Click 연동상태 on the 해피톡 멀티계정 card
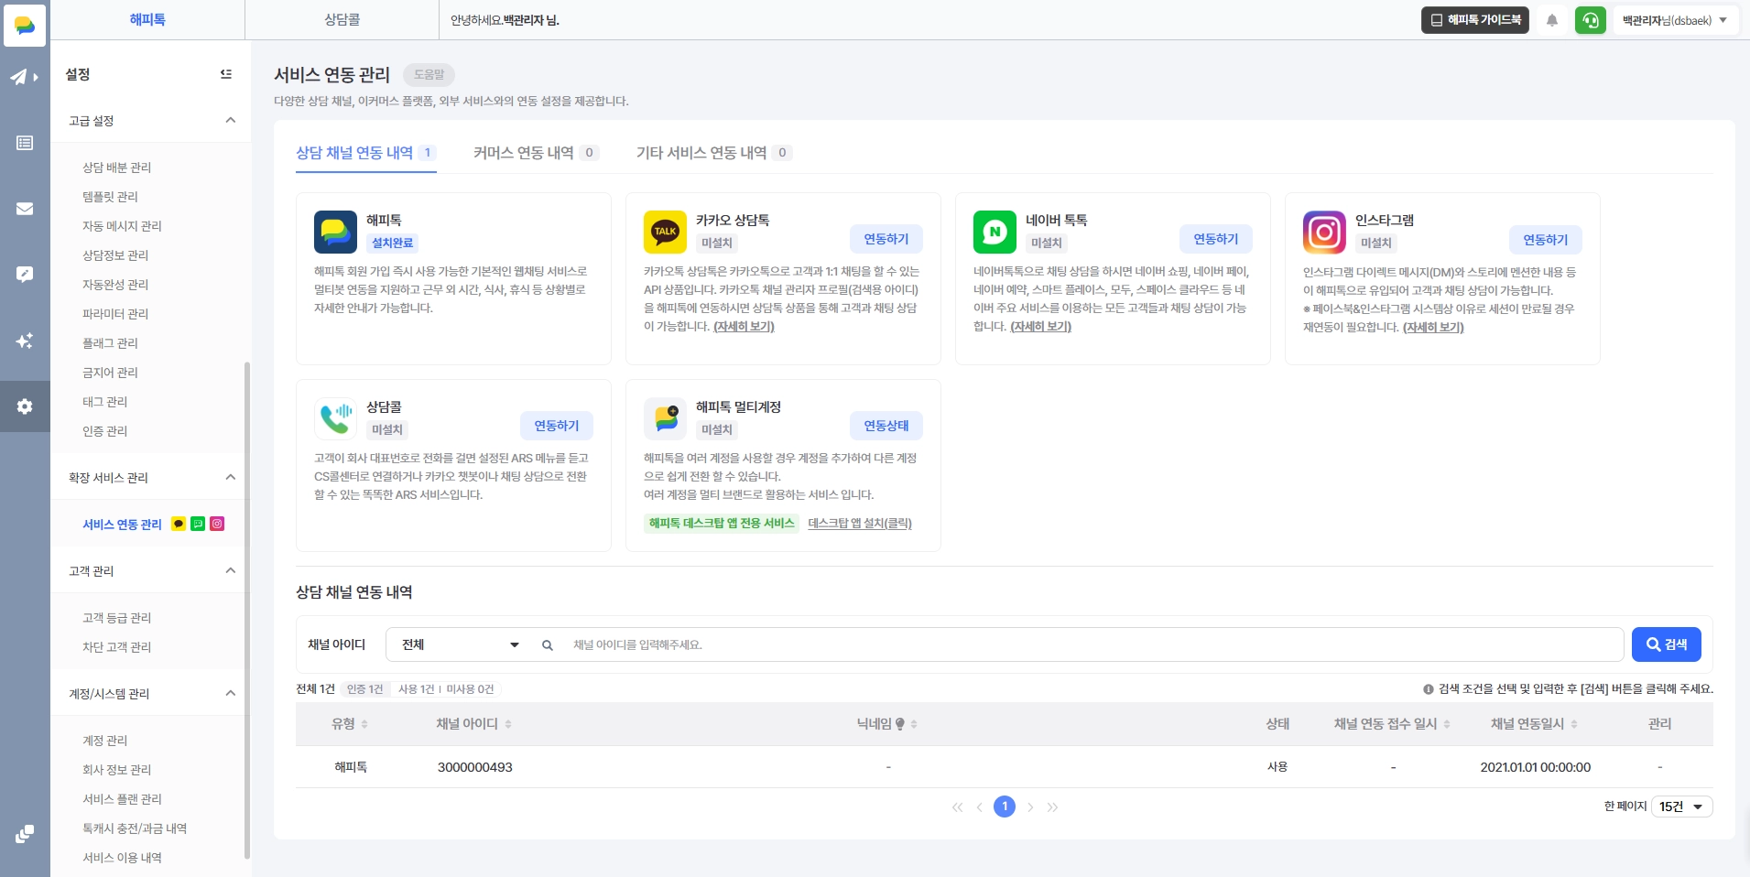This screenshot has height=877, width=1750. click(886, 426)
